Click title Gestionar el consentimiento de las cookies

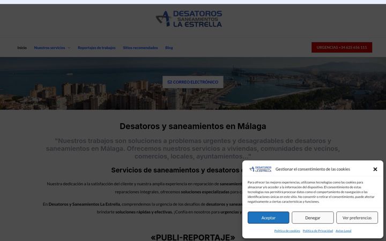tap(313, 169)
